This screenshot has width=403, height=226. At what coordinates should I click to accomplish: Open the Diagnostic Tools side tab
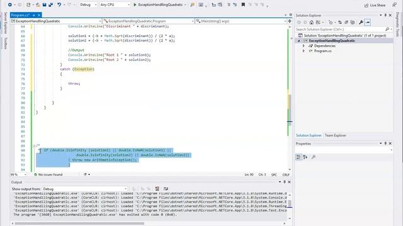397,24
